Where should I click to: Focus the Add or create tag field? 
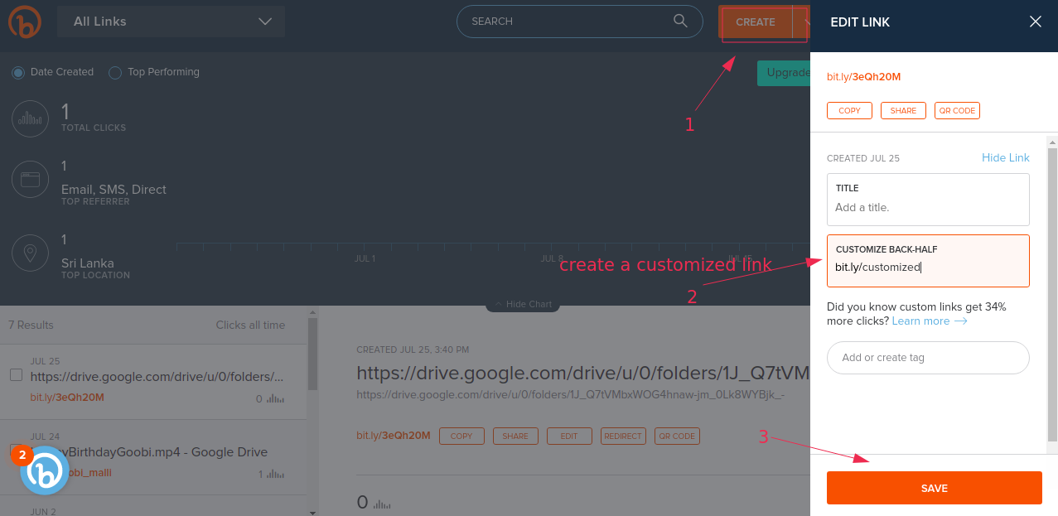pos(928,358)
